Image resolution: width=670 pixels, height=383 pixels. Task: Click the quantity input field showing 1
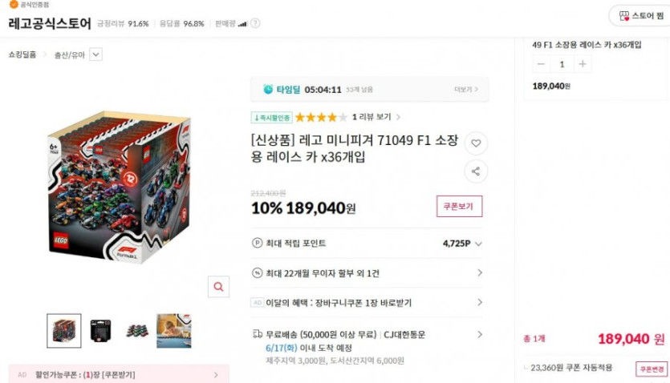click(x=562, y=64)
